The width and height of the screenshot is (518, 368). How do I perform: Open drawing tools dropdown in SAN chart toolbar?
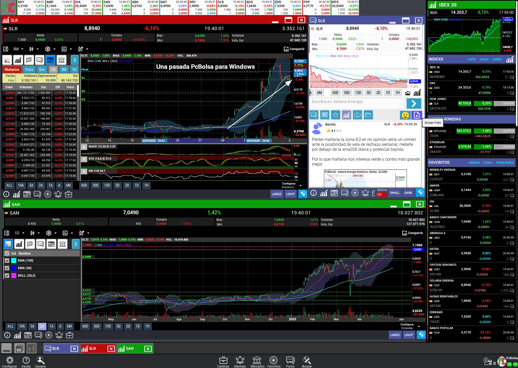[84, 233]
